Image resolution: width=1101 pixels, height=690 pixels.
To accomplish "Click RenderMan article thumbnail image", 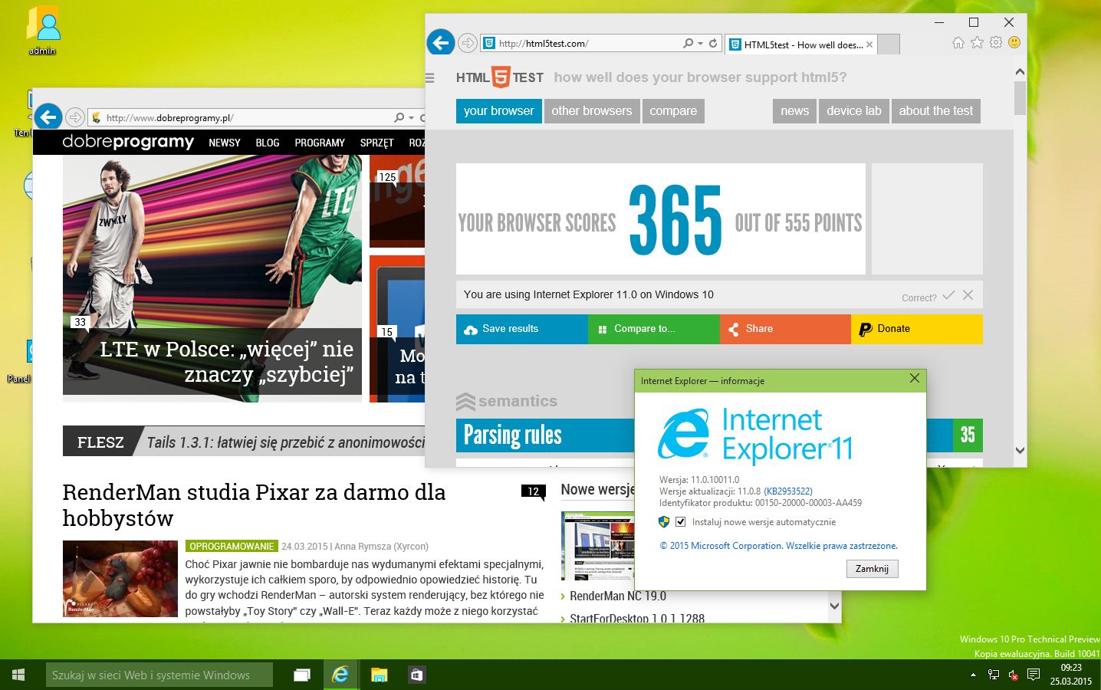I will tap(120, 579).
